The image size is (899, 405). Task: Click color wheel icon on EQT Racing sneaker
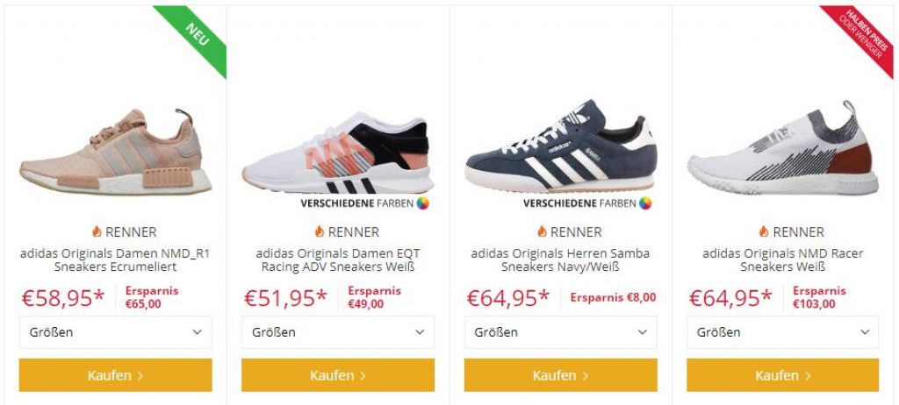(x=422, y=203)
